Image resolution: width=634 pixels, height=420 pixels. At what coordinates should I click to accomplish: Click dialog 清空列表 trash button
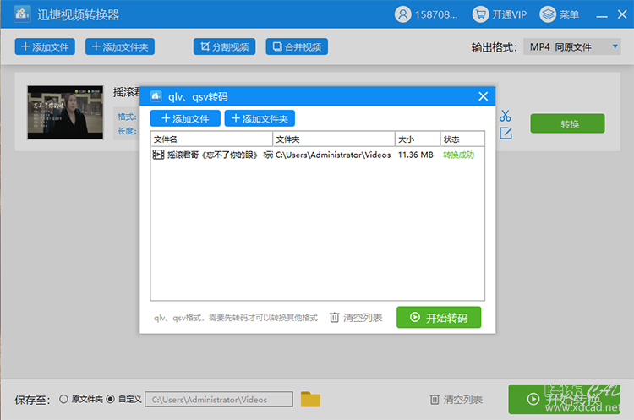point(356,318)
